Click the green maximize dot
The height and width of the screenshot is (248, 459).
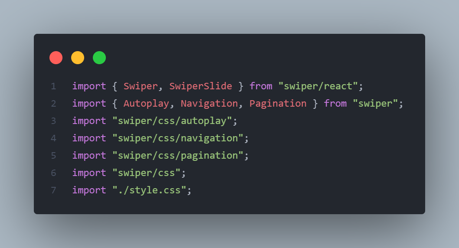(99, 58)
